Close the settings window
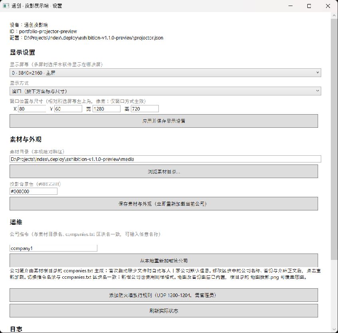The width and height of the screenshot is (338, 333). (328, 6)
